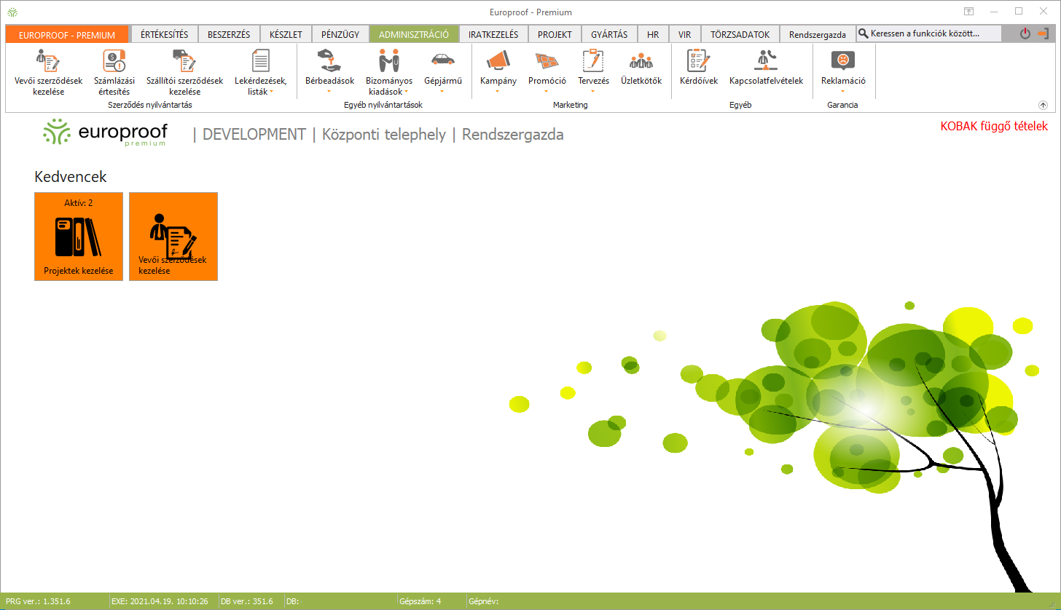This screenshot has width=1061, height=610.
Task: Open the TÖRZSADATOK tab
Action: (x=740, y=34)
